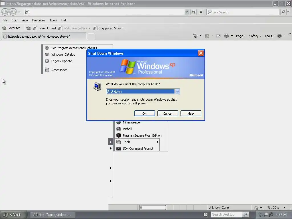Click the Live Search magnifier button
Screen dimensions: 292x219
(x=283, y=12)
